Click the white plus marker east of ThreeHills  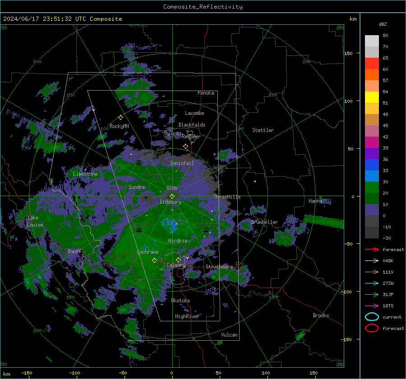255,181
